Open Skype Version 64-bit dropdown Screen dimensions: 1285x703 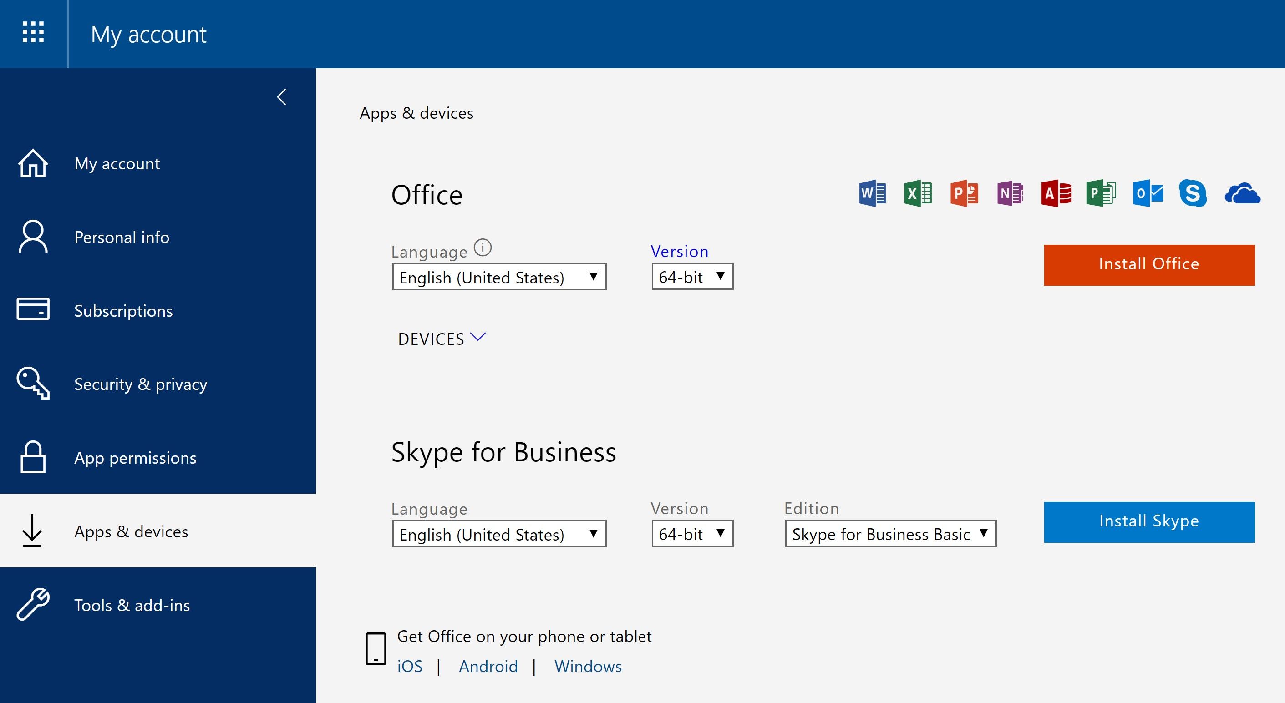692,533
